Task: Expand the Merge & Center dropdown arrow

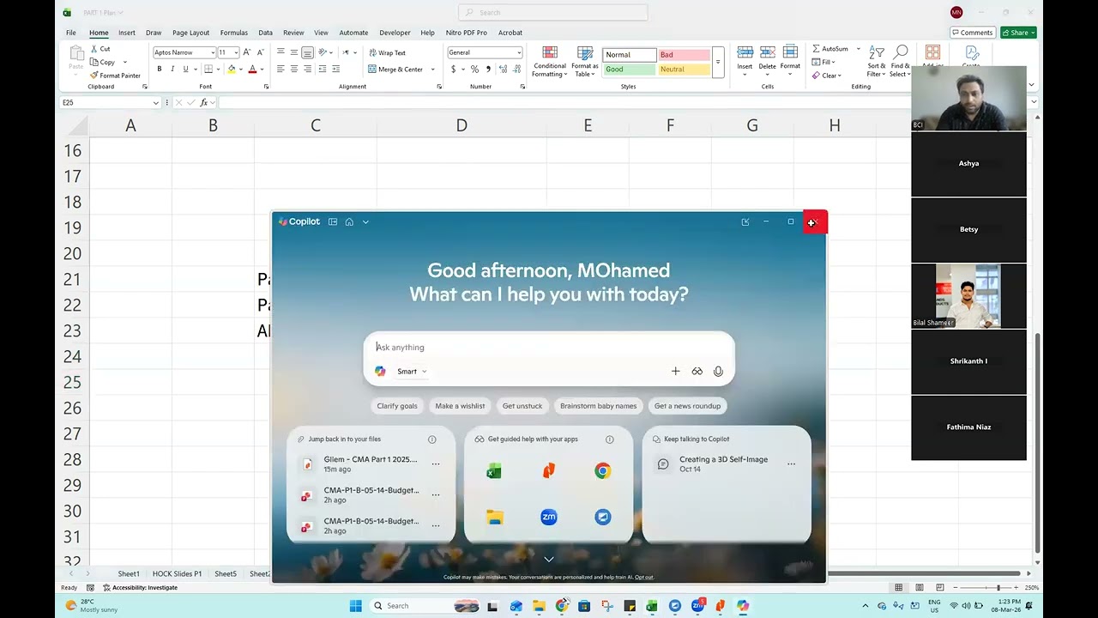Action: point(432,69)
